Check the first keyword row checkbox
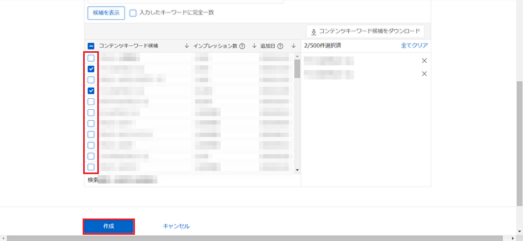 click(91, 58)
